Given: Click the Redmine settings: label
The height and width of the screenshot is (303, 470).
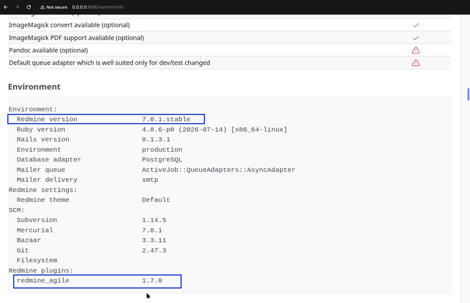Looking at the screenshot, I should (43, 190).
